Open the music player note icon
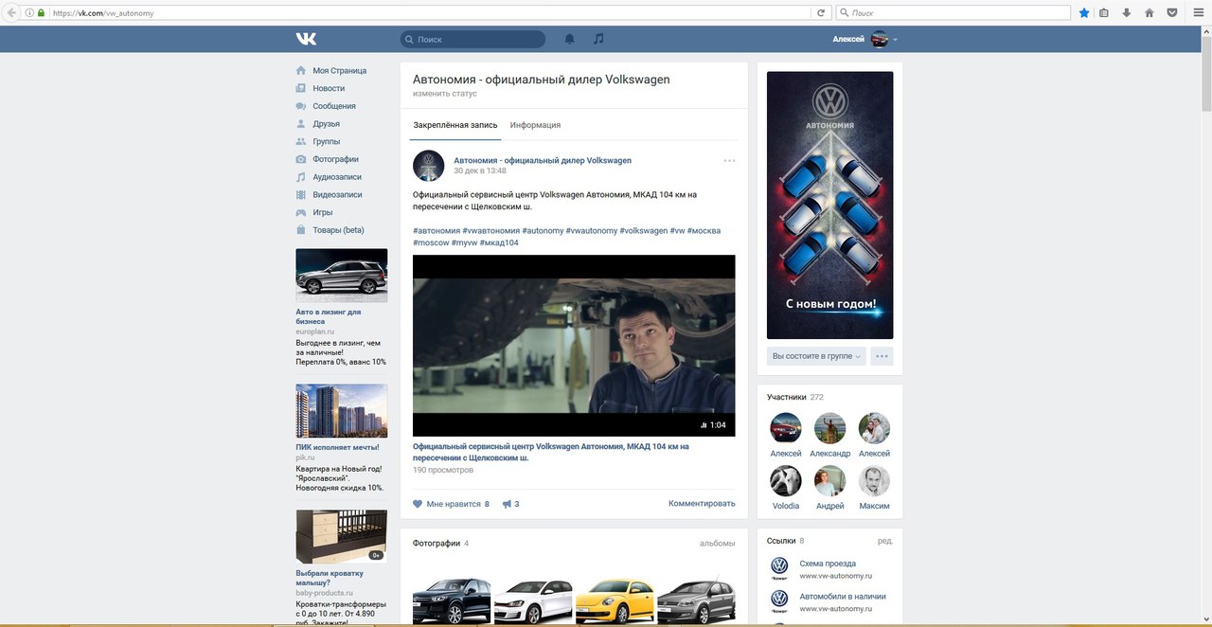Image resolution: width=1212 pixels, height=627 pixels. coord(598,39)
